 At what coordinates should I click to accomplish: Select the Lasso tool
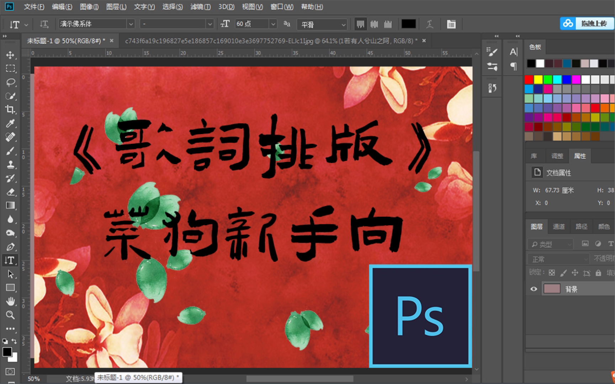point(10,82)
